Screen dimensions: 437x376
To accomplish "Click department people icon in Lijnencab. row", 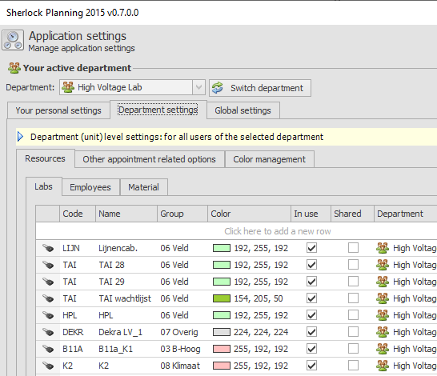I will pos(383,248).
